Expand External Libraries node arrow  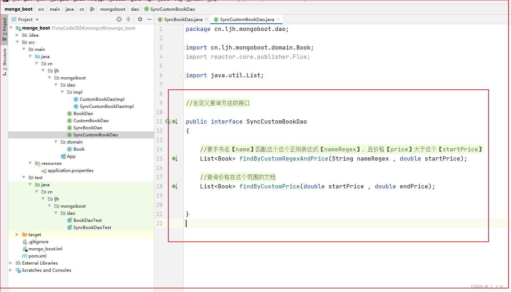pos(11,263)
